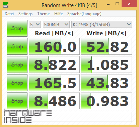The image size is (139, 127).
Task: Open the Settings menu
Action: click(25, 14)
